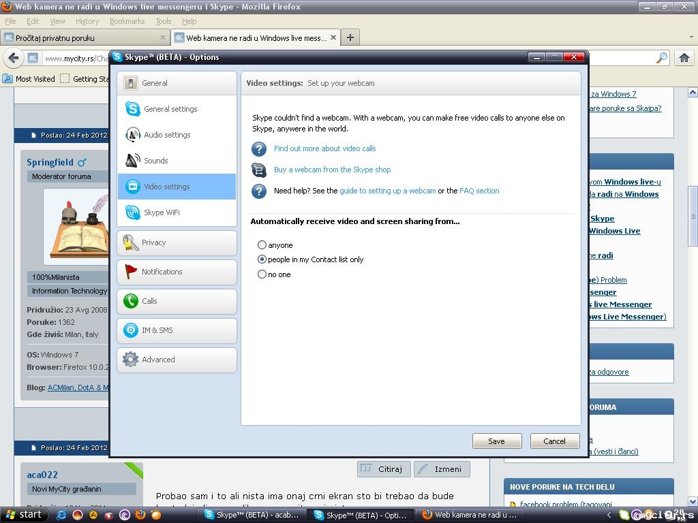Select the 'anyone' radio option

click(x=262, y=245)
